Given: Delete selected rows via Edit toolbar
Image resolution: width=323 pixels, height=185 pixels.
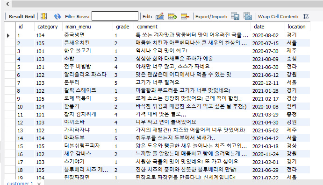Looking at the screenshot, I should (185, 16).
